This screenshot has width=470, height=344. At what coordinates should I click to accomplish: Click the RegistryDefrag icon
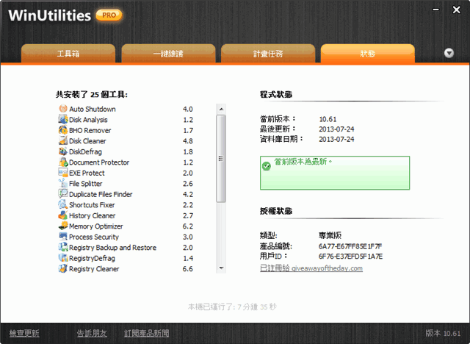pos(63,258)
